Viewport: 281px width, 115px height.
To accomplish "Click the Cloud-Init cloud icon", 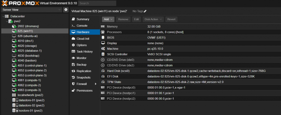I will click(x=73, y=39).
